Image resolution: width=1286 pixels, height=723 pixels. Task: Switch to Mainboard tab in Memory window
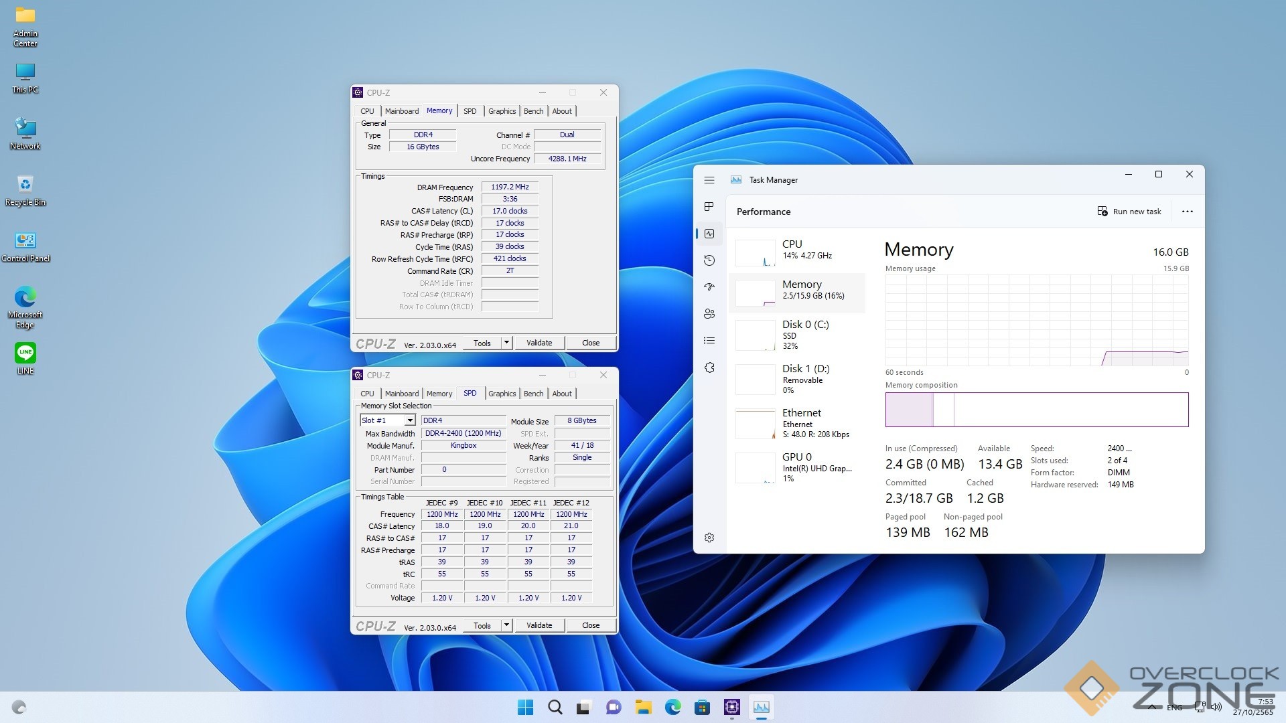[x=401, y=111]
